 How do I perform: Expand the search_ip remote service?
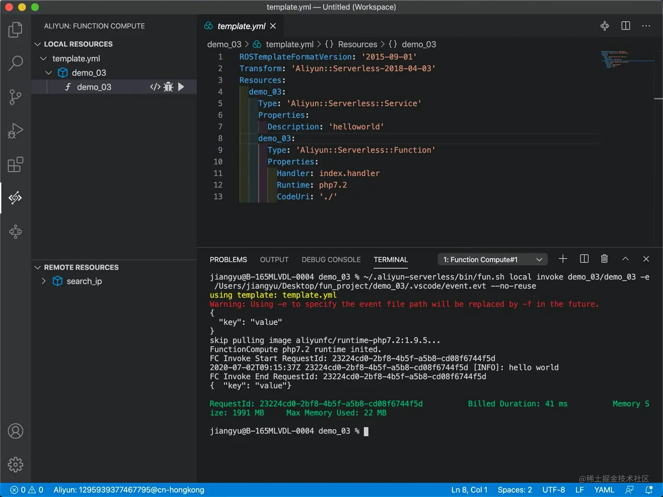(x=43, y=281)
